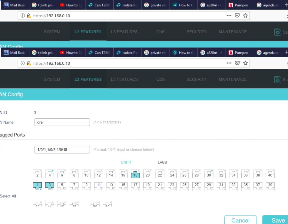Select port 40 icon
The image size is (288, 224).
pyautogui.click(x=270, y=174)
